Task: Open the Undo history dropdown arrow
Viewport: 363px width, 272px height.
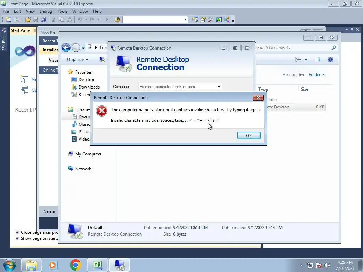Action: point(86,20)
